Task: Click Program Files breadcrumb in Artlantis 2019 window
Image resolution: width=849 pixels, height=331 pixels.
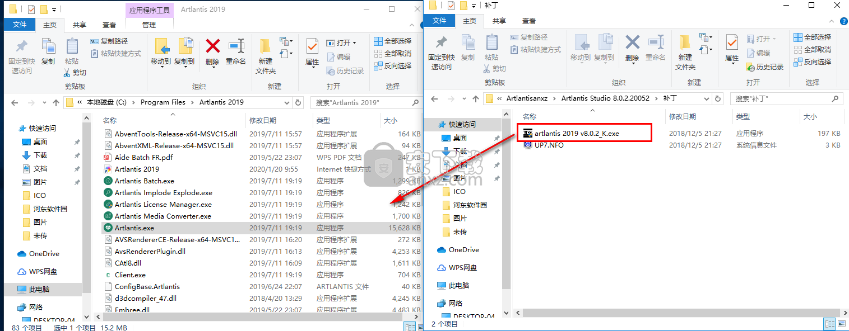Action: point(163,102)
